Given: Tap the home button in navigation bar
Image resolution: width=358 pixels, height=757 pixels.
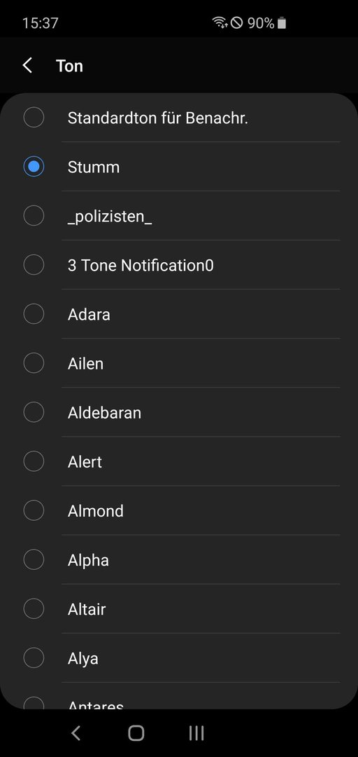Looking at the screenshot, I should pyautogui.click(x=136, y=733).
